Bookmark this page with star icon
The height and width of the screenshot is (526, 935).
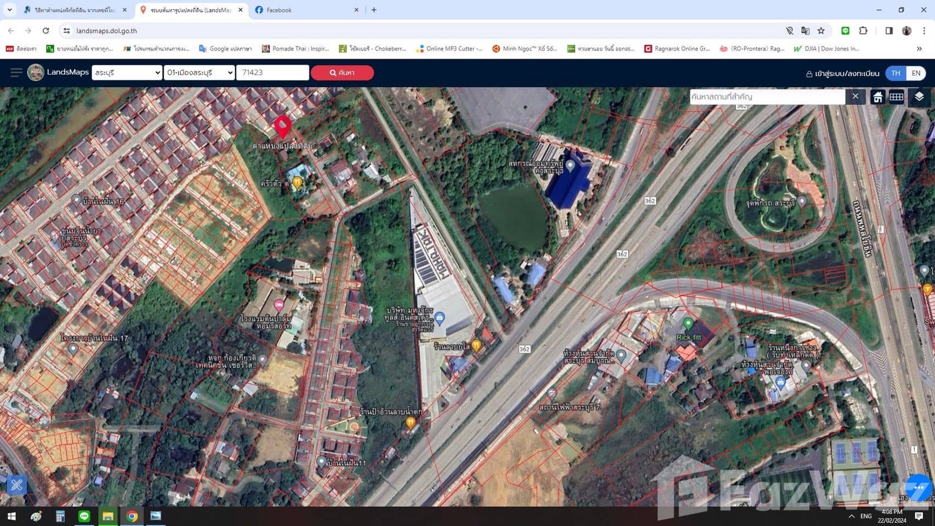click(821, 31)
